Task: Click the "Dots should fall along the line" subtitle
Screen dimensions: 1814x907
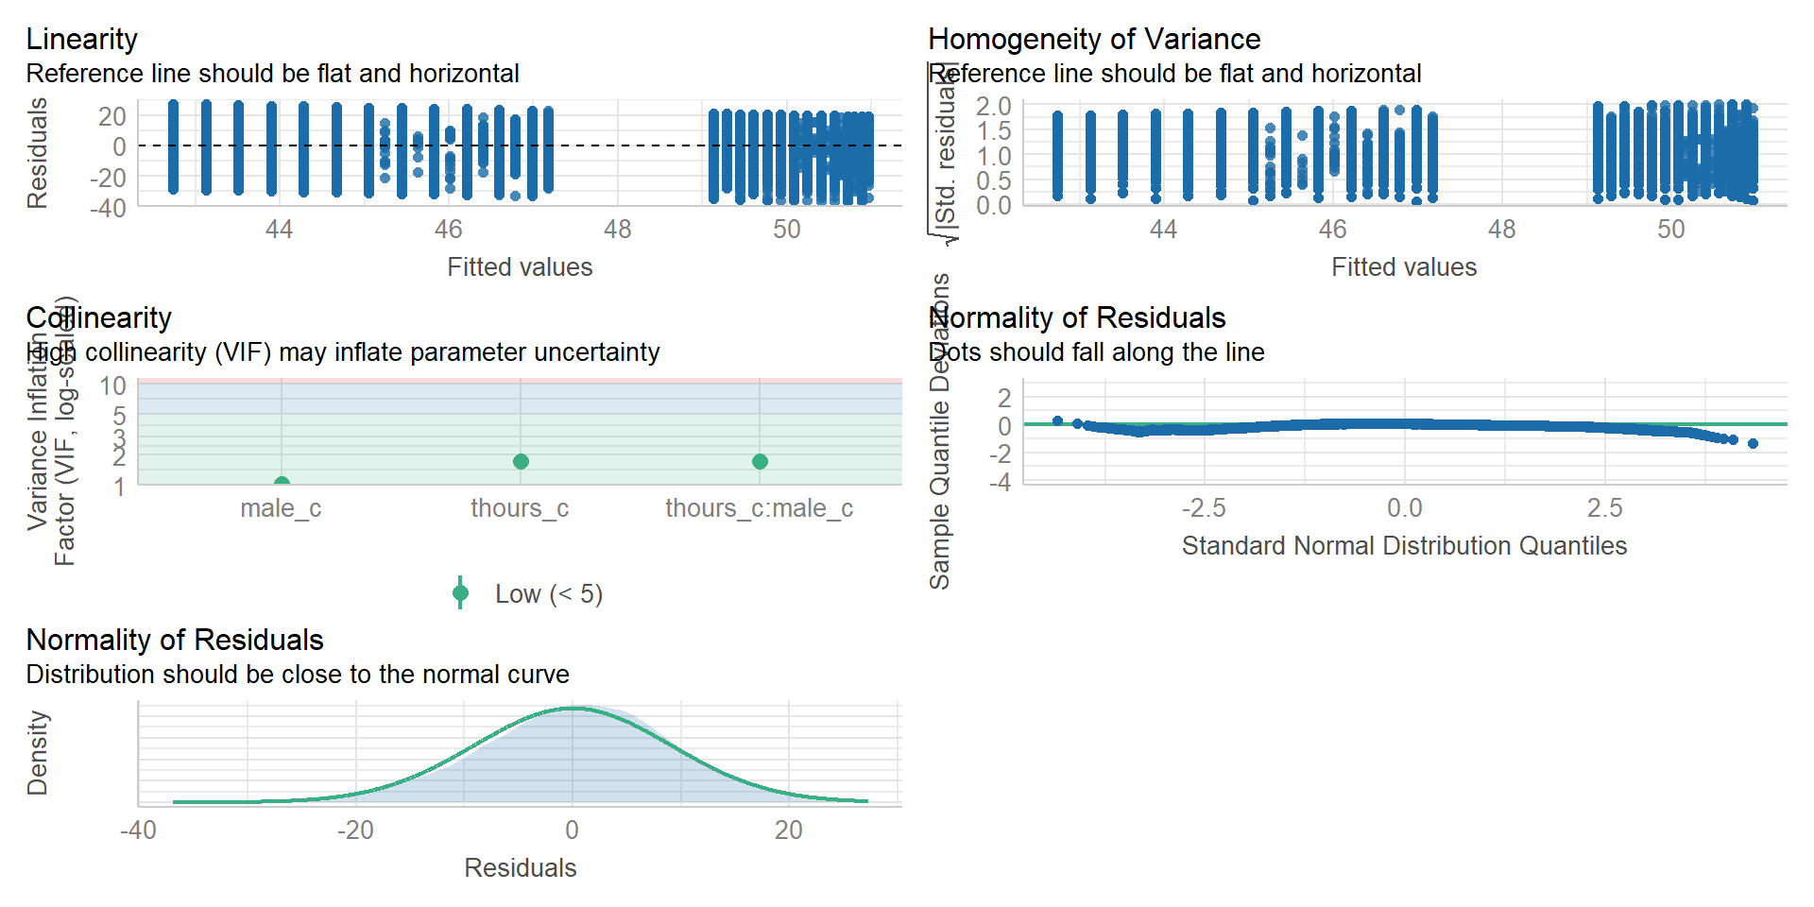Action: [x=1097, y=352]
